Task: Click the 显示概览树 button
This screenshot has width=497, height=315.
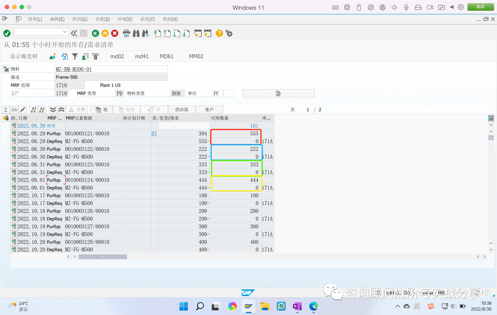Action: 24,57
